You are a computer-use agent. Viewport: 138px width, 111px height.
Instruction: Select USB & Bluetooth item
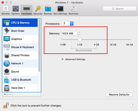coord(20,80)
